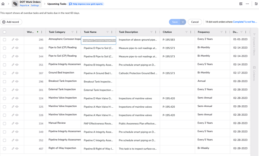The image size is (259, 156).
Task: Expand the Save button dropdown arrow
Action: pos(183,22)
